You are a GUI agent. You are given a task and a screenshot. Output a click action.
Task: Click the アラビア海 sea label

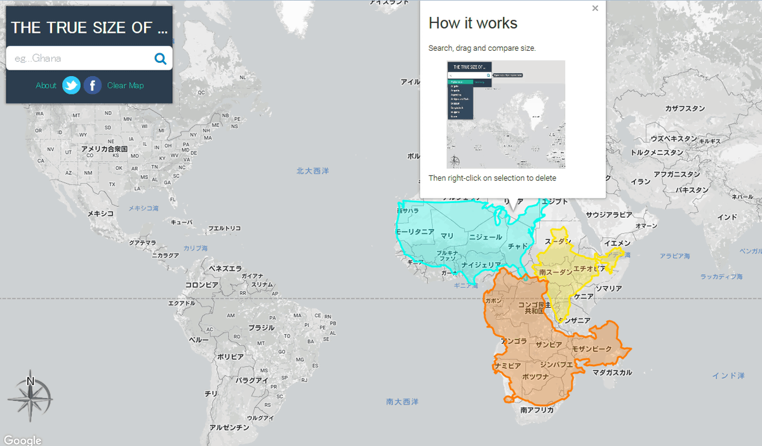coord(674,256)
